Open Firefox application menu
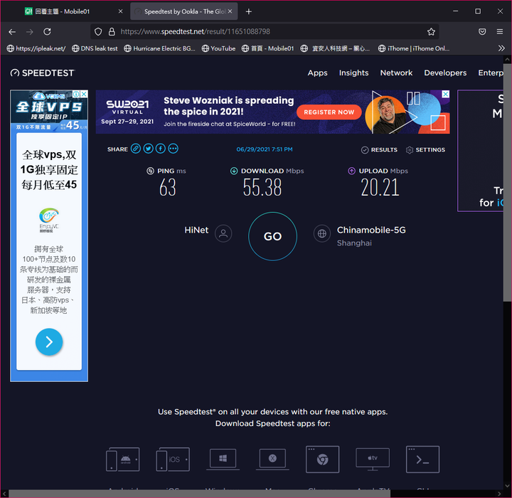Image resolution: width=512 pixels, height=498 pixels. [x=500, y=32]
